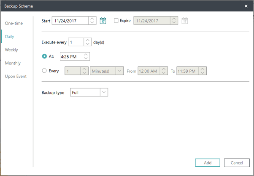Decrease the At time with down arrow
Viewport: 254px width, 176px height.
click(x=86, y=58)
